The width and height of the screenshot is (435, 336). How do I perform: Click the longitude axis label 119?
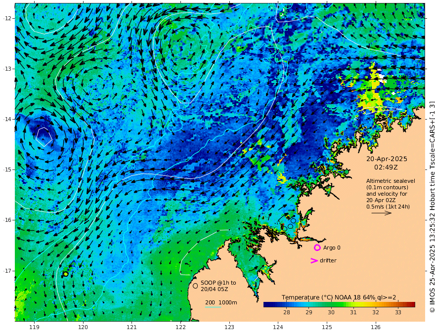34,328
